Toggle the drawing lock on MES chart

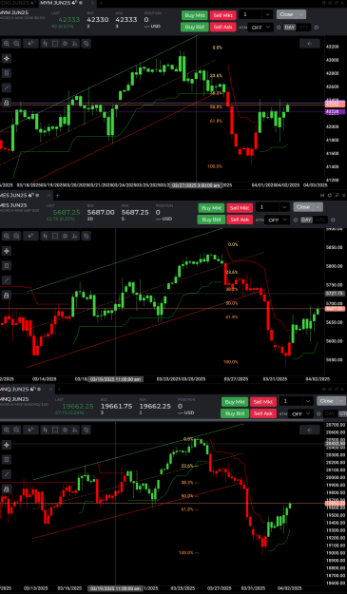[7, 296]
